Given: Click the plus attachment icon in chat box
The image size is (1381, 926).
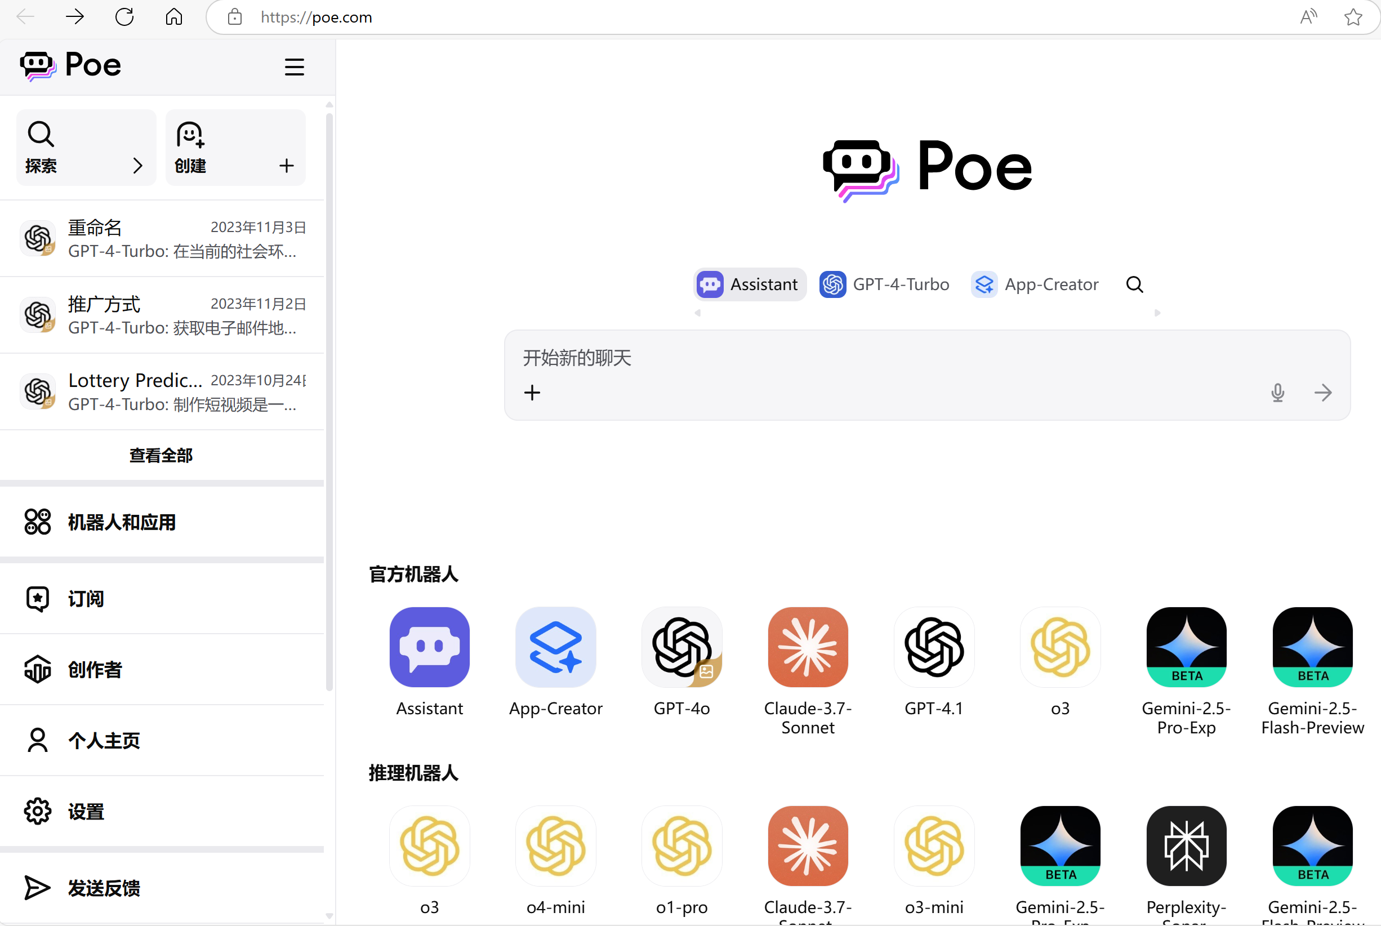Looking at the screenshot, I should pyautogui.click(x=532, y=393).
